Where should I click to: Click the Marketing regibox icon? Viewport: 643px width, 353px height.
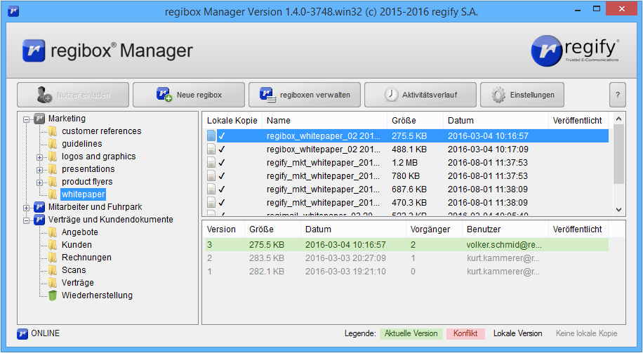(x=39, y=119)
